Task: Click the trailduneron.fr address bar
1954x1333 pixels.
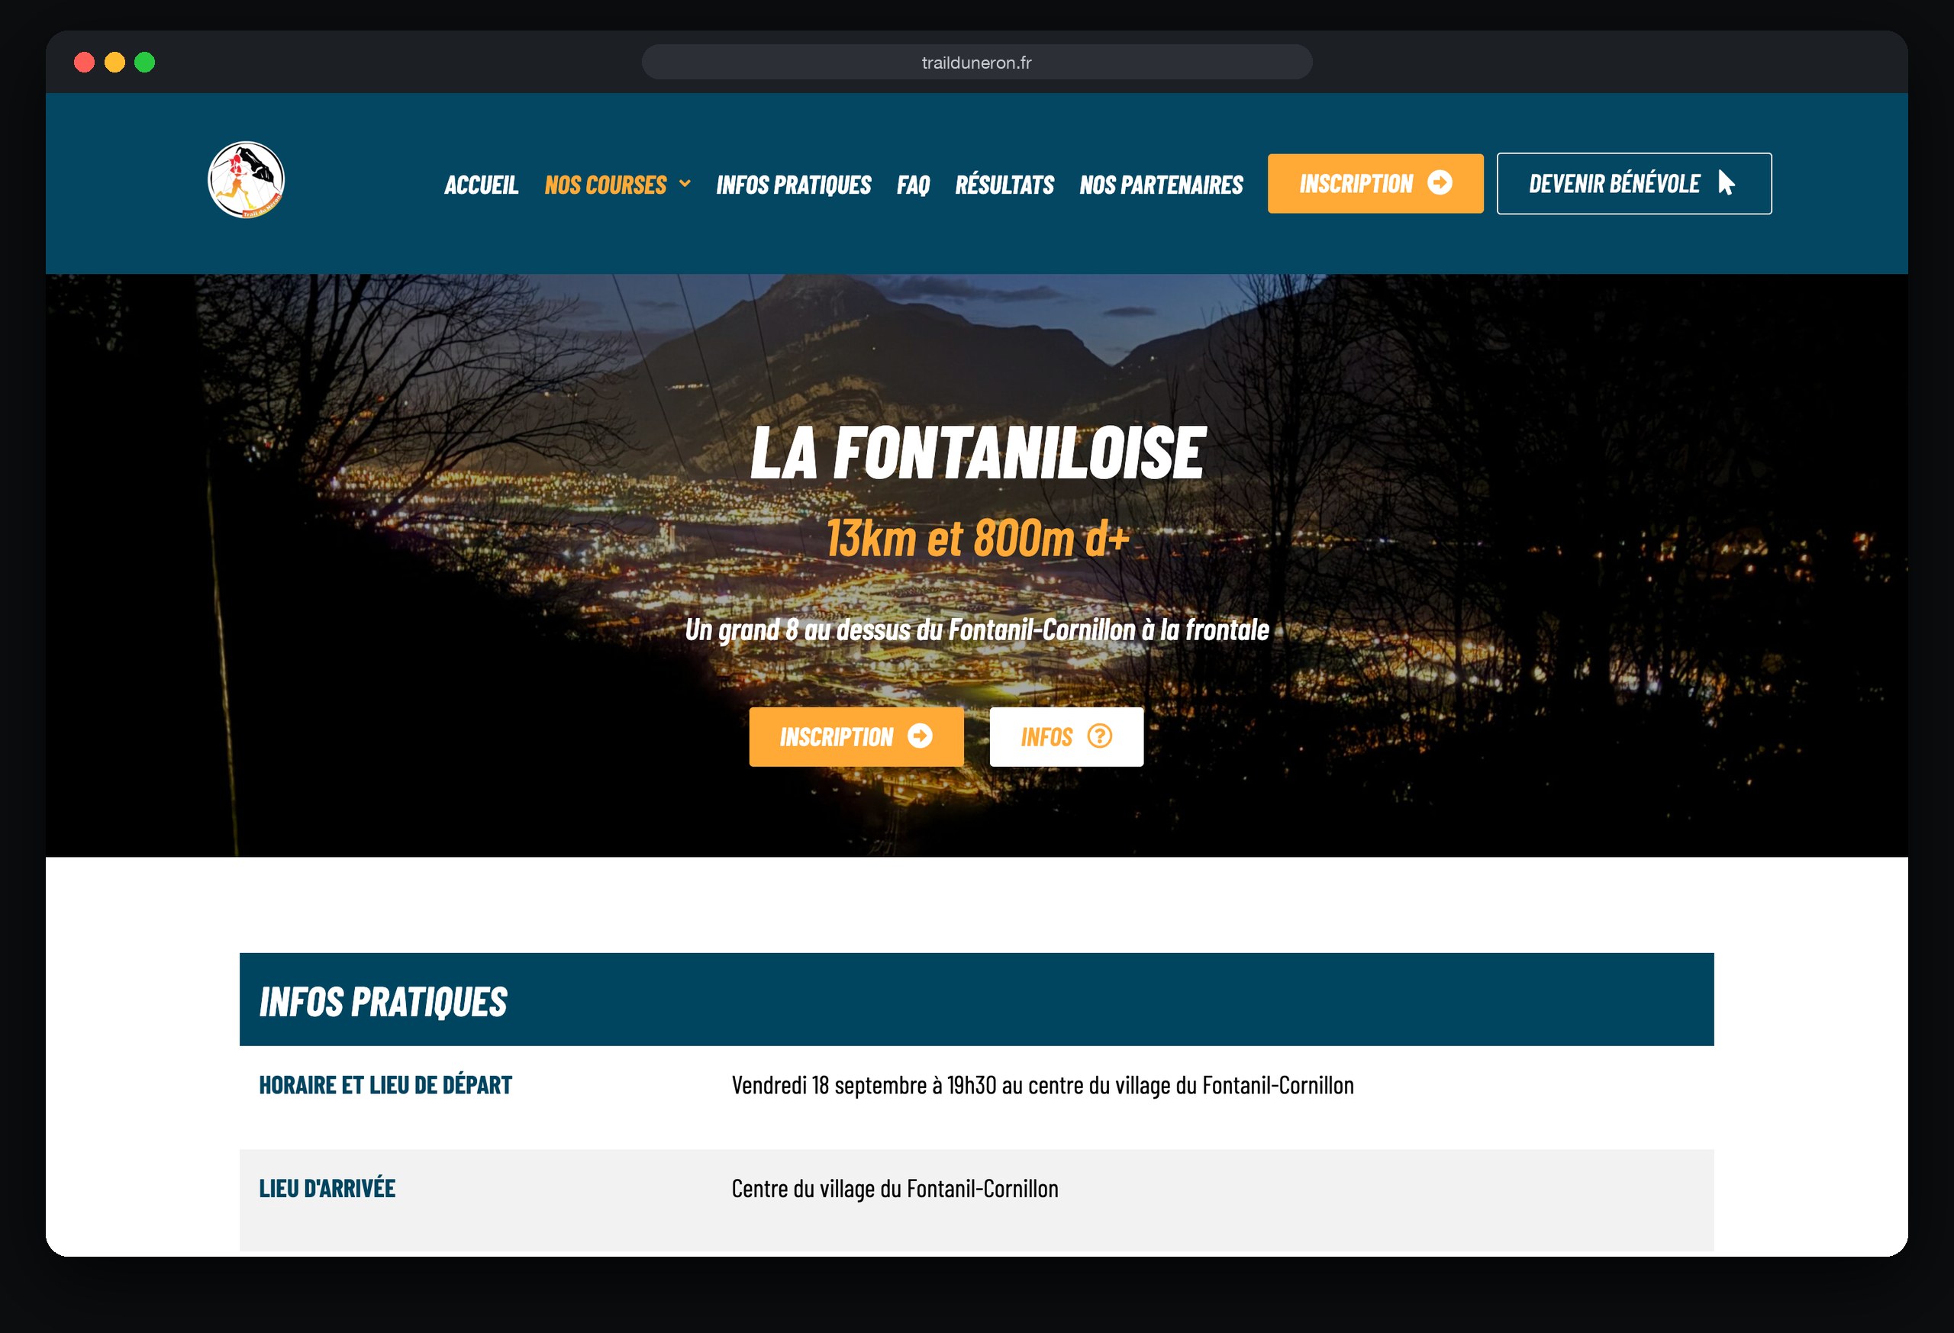Action: click(976, 63)
